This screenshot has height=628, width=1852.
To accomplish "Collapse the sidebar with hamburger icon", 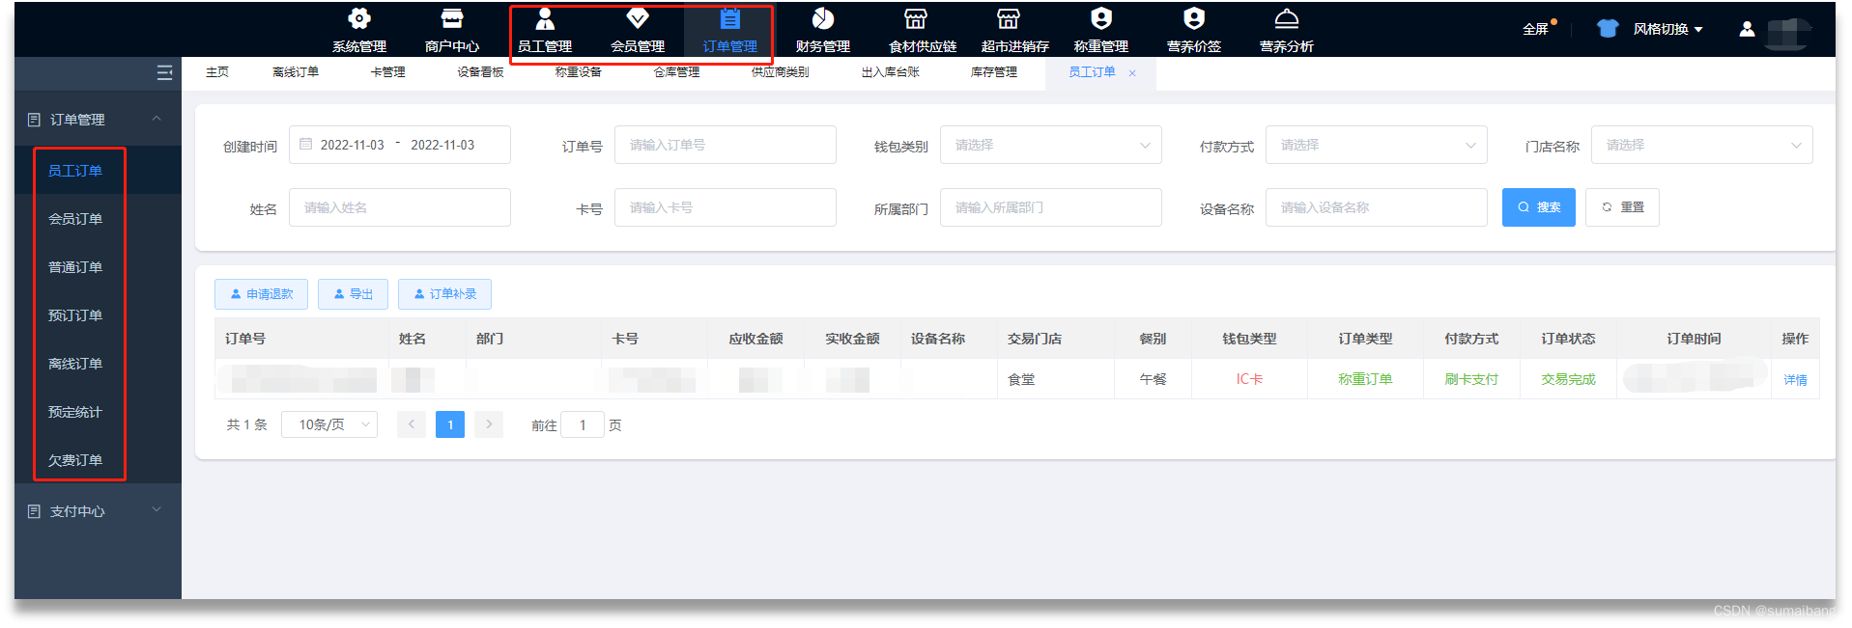I will 164,72.
